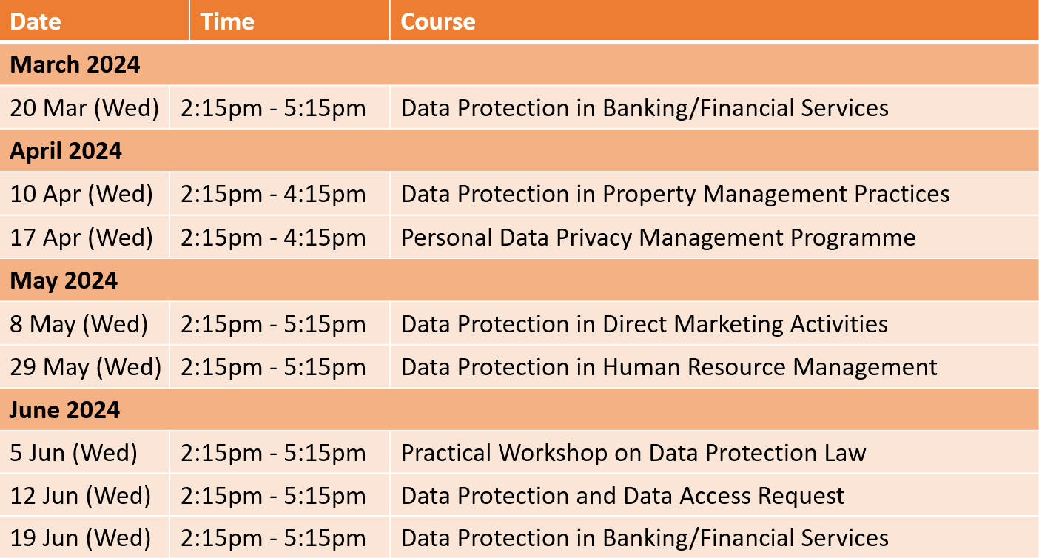This screenshot has width=1039, height=558.
Task: Select the April 2024 section row
Action: tap(519, 151)
